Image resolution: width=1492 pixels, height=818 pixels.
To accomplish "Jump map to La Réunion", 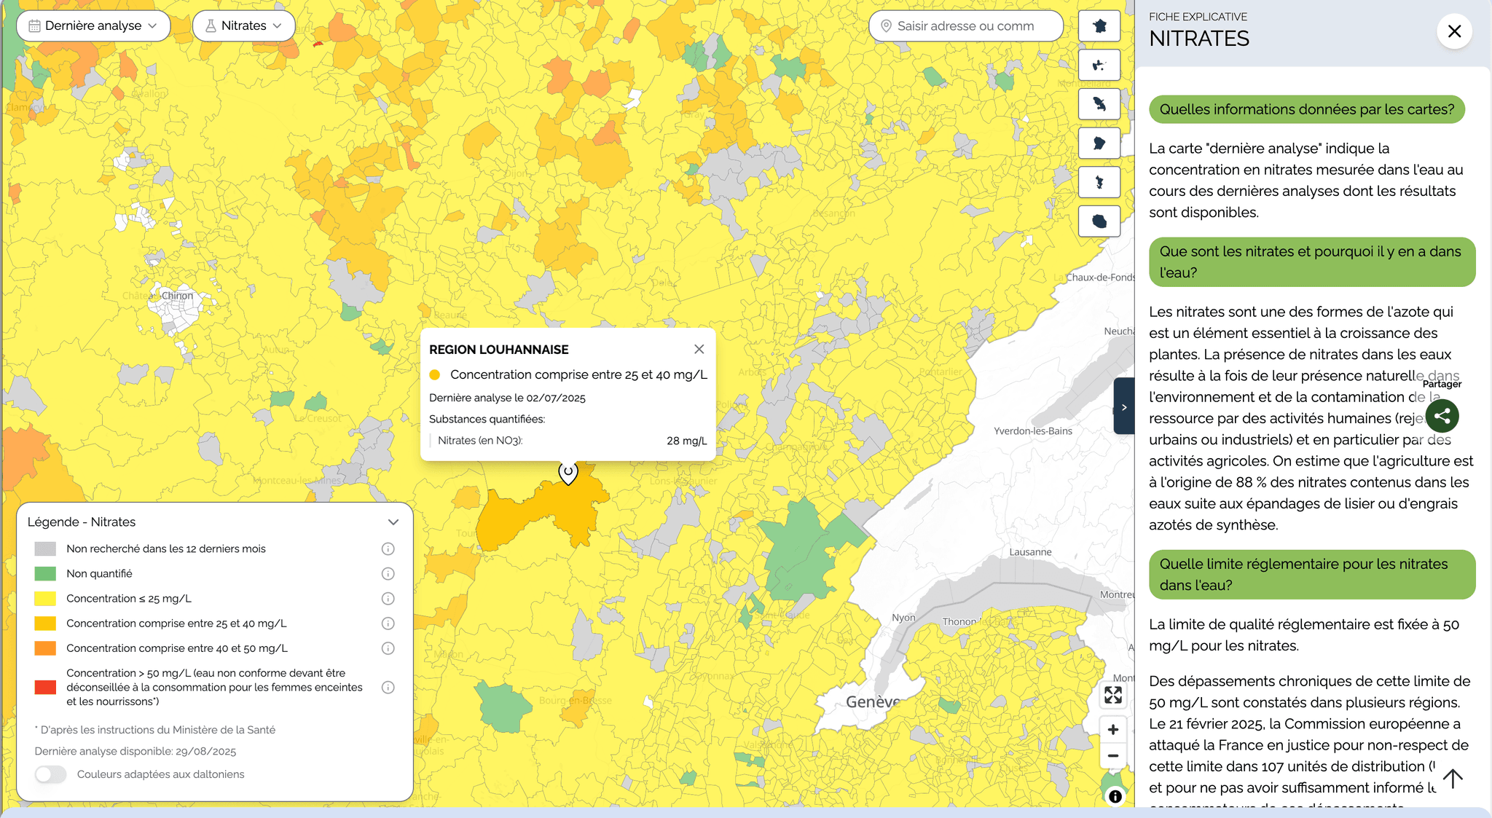I will 1099,221.
